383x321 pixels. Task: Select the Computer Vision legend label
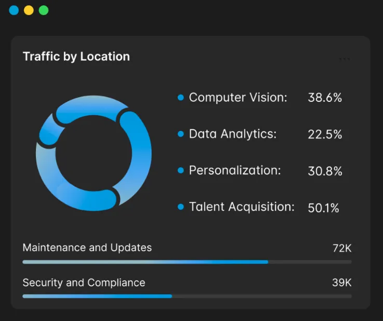click(x=238, y=98)
